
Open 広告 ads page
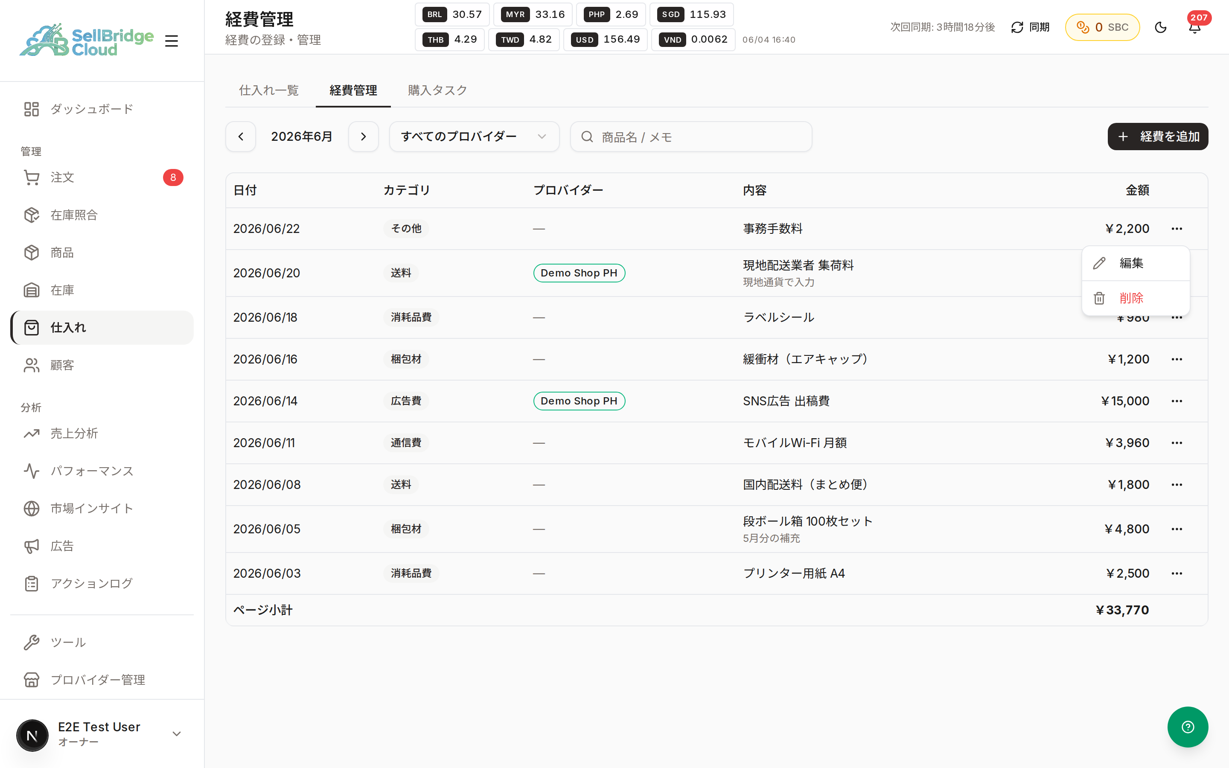coord(102,546)
